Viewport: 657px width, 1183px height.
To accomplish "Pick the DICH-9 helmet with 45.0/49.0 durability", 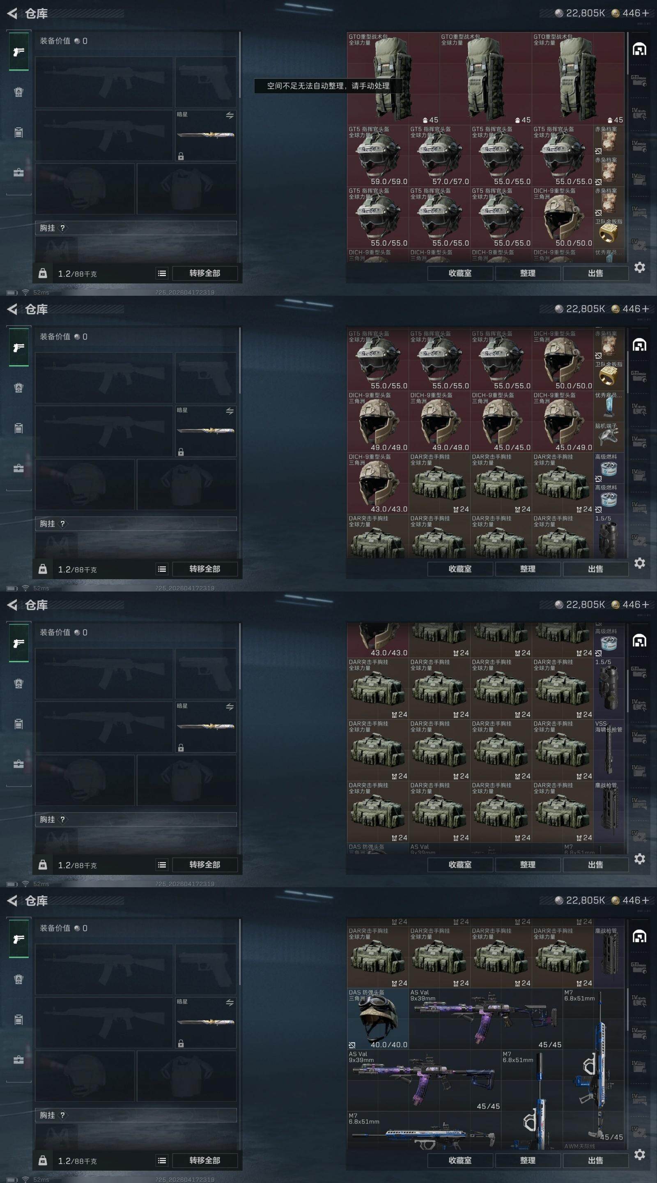I will pyautogui.click(x=563, y=421).
